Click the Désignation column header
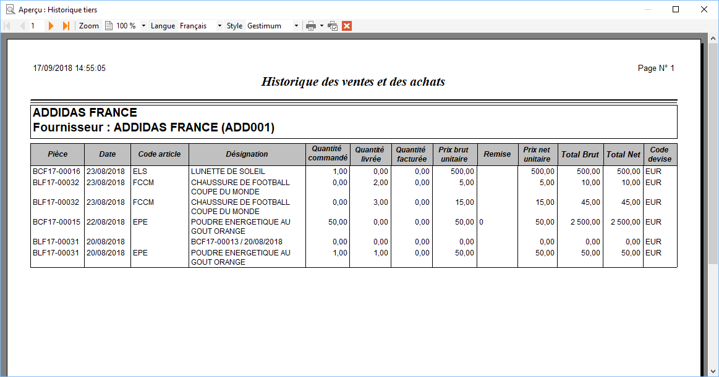The height and width of the screenshot is (377, 719). 247,154
